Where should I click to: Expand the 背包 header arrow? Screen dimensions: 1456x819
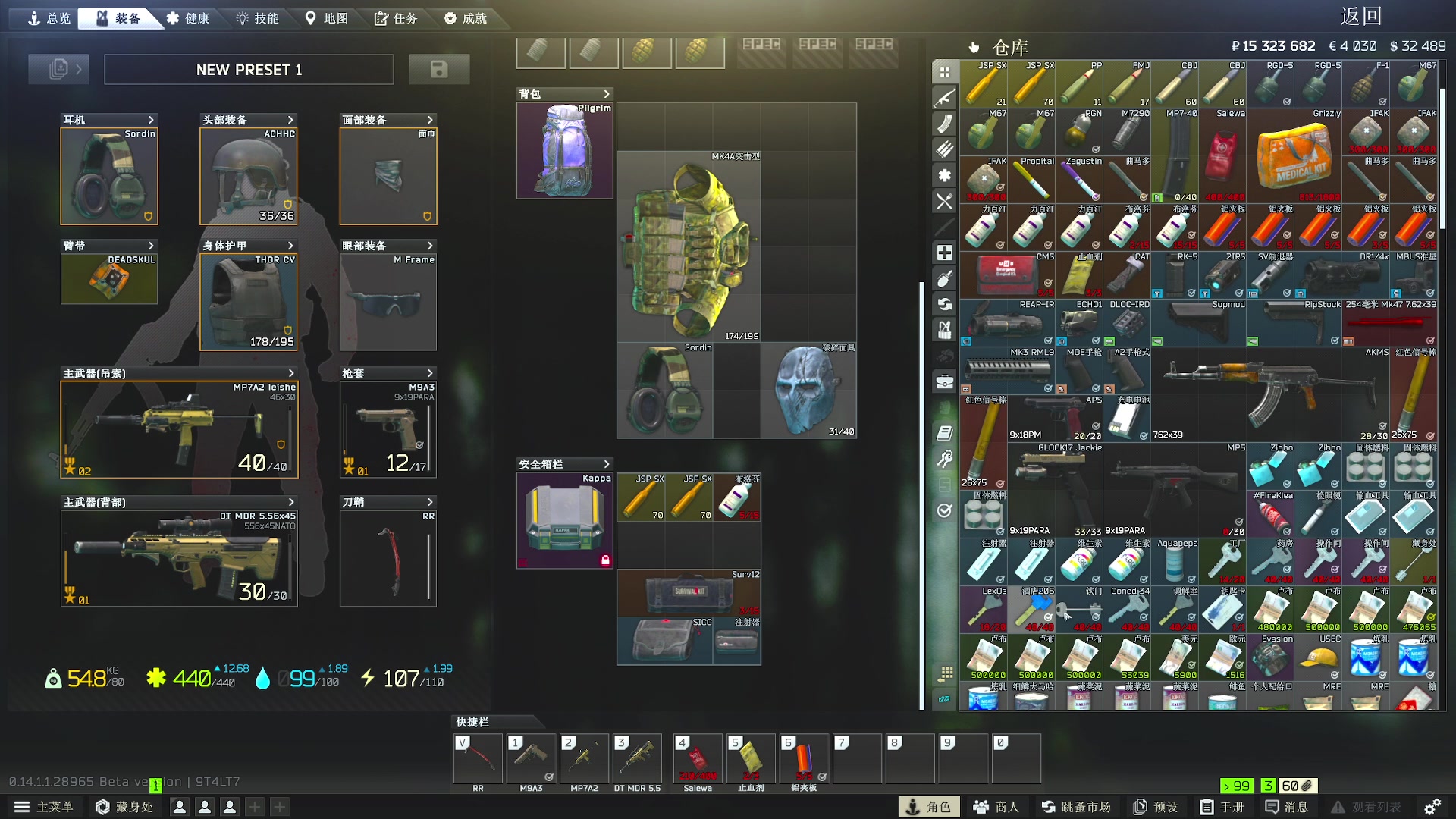coord(607,94)
